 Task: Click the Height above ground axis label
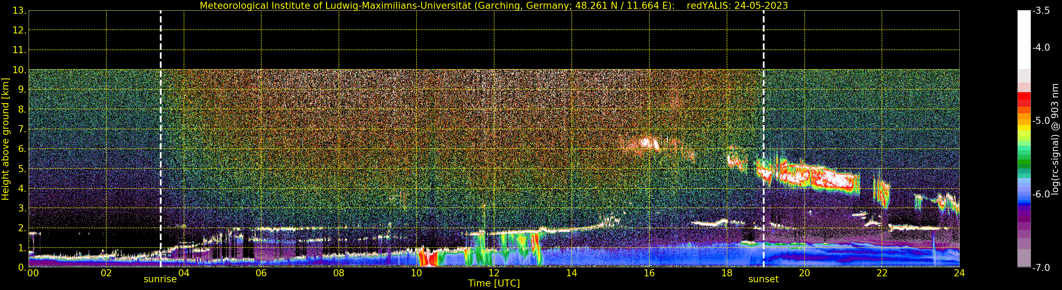(x=5, y=139)
